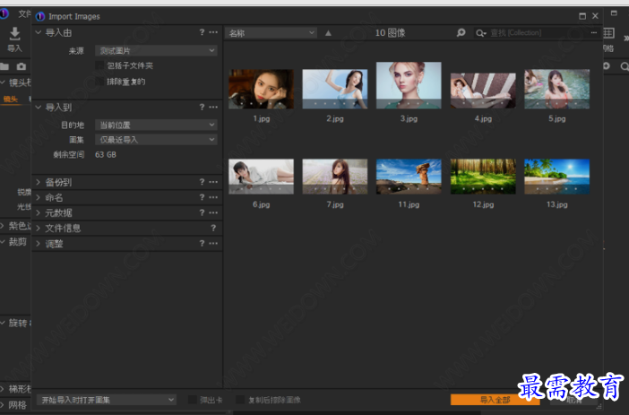Open options menu for 调整 section

[x=213, y=243]
